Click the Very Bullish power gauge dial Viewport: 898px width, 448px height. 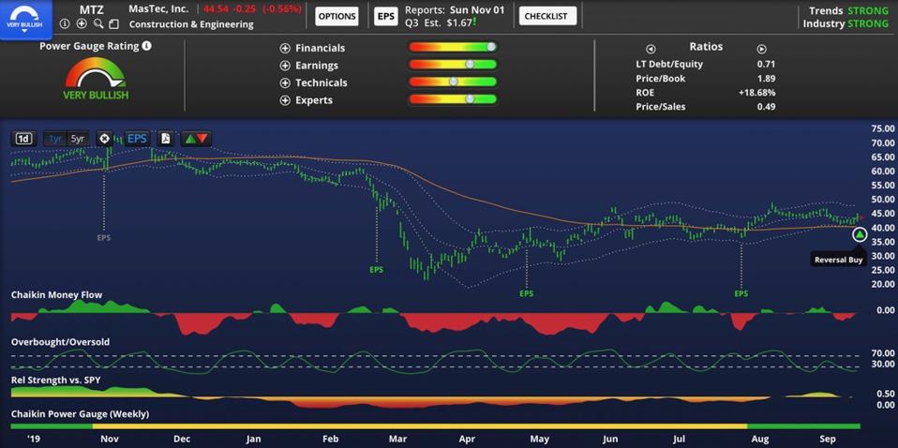tap(96, 78)
